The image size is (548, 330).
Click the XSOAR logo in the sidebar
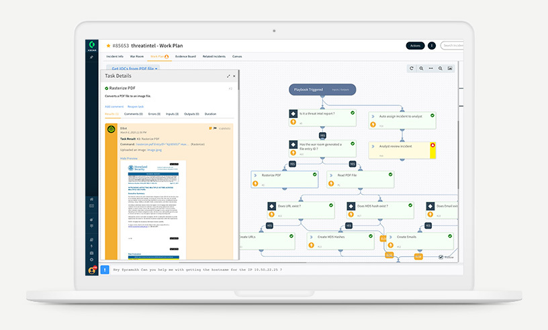click(x=91, y=46)
